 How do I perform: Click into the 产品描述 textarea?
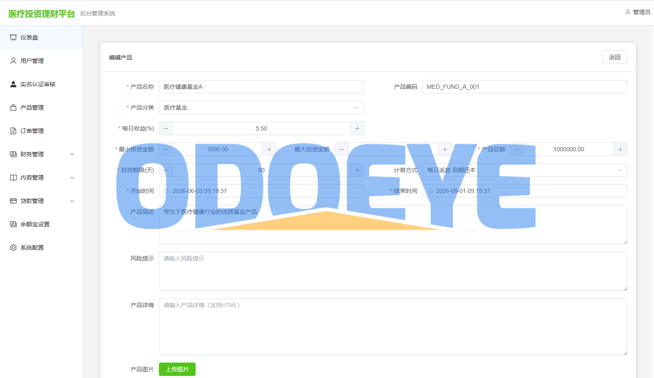click(x=393, y=225)
